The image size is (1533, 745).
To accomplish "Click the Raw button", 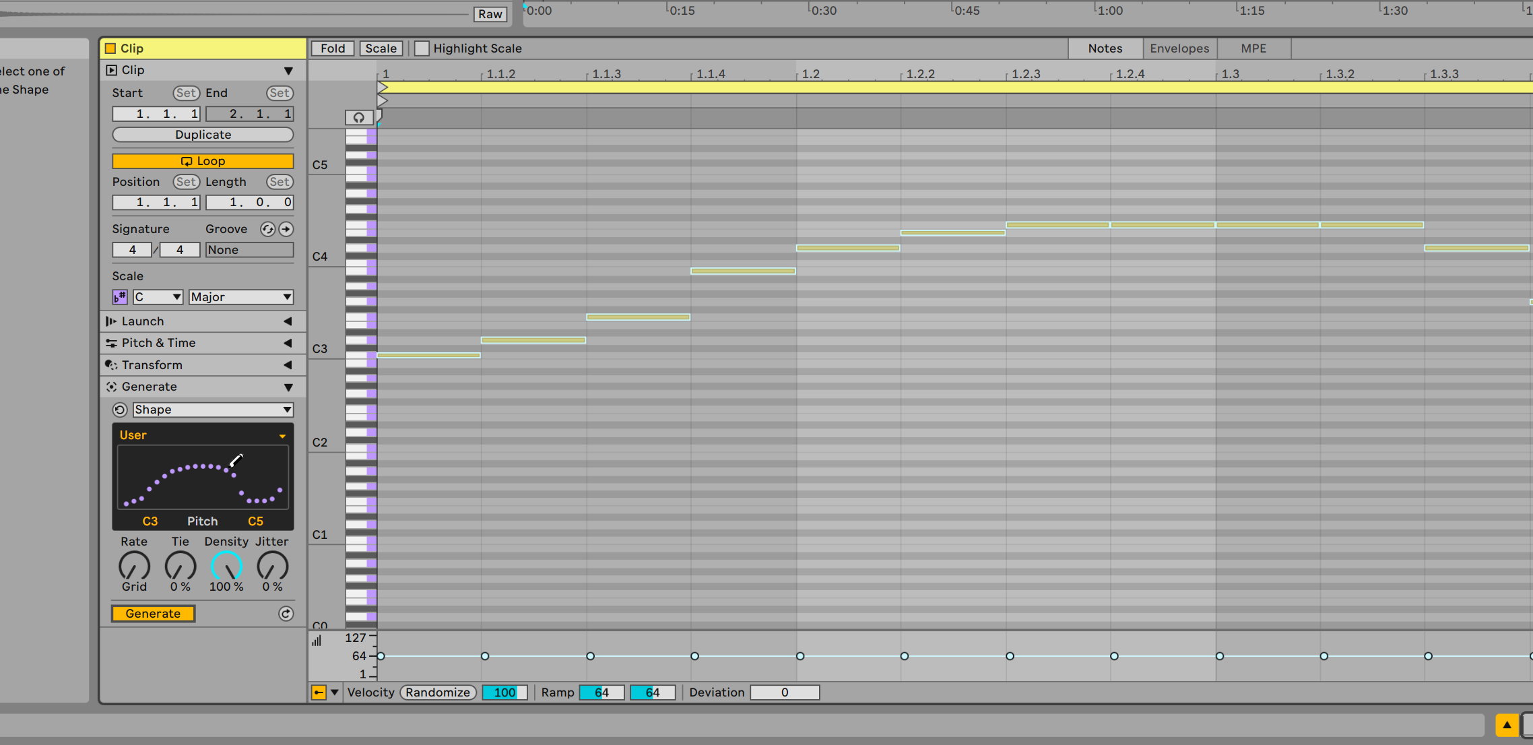I will pos(490,14).
